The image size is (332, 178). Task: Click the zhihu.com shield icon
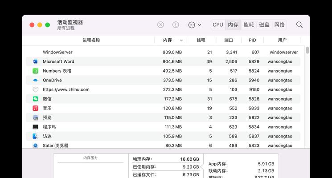pos(35,89)
